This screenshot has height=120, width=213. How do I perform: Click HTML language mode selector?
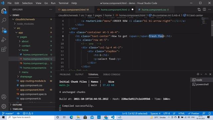[x=181, y=113]
